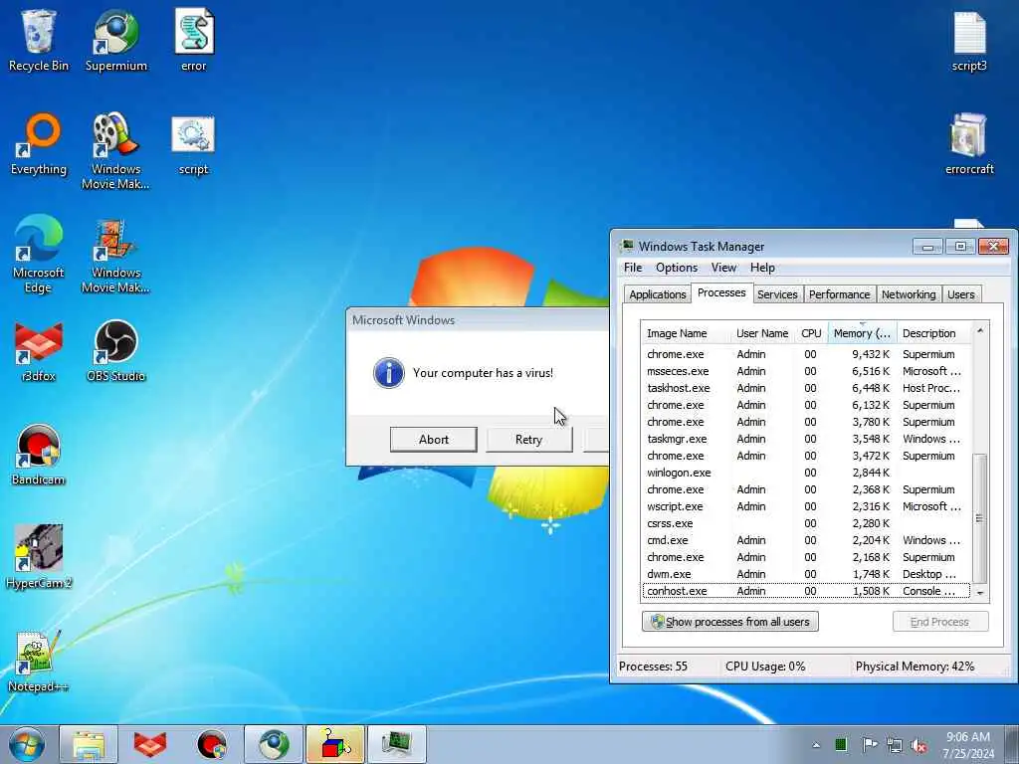Open the clock and date in the tray

click(968, 745)
